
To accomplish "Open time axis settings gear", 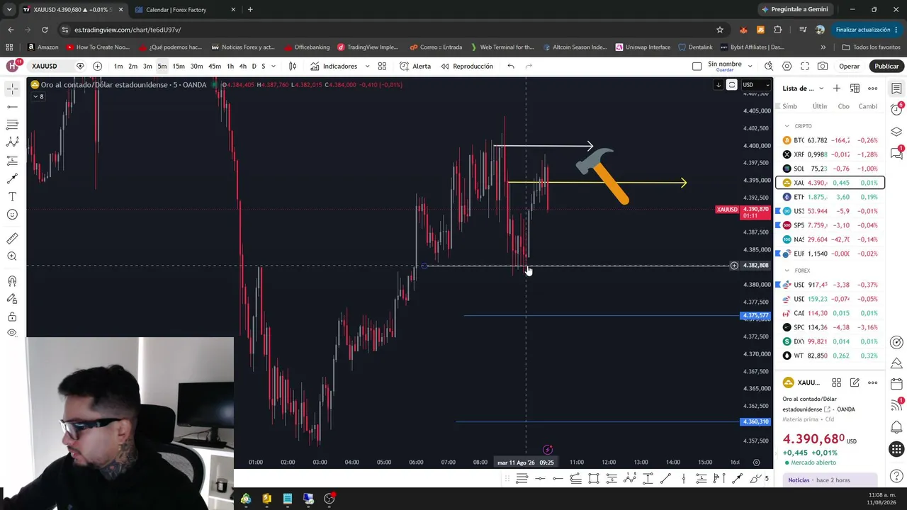I will (756, 463).
